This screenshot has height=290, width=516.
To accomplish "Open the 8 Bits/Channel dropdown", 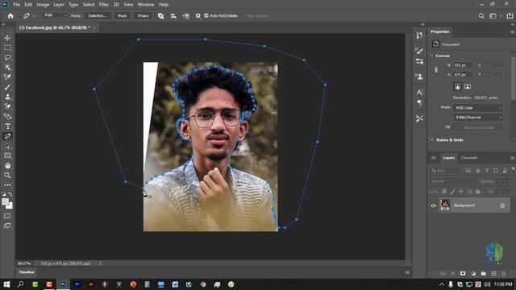I will 478,118.
